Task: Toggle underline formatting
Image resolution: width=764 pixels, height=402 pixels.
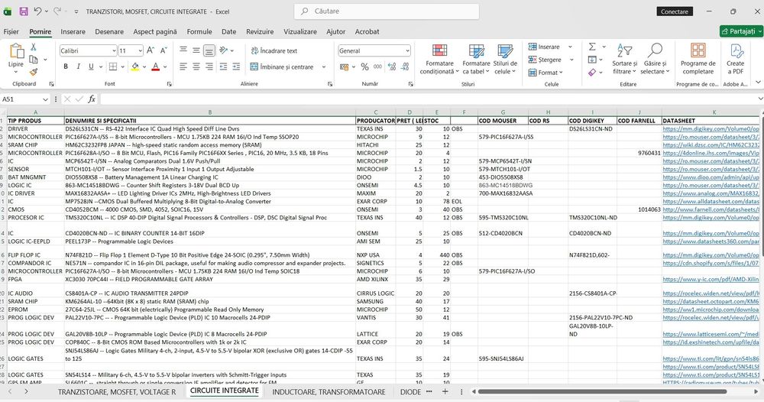Action: click(x=91, y=66)
